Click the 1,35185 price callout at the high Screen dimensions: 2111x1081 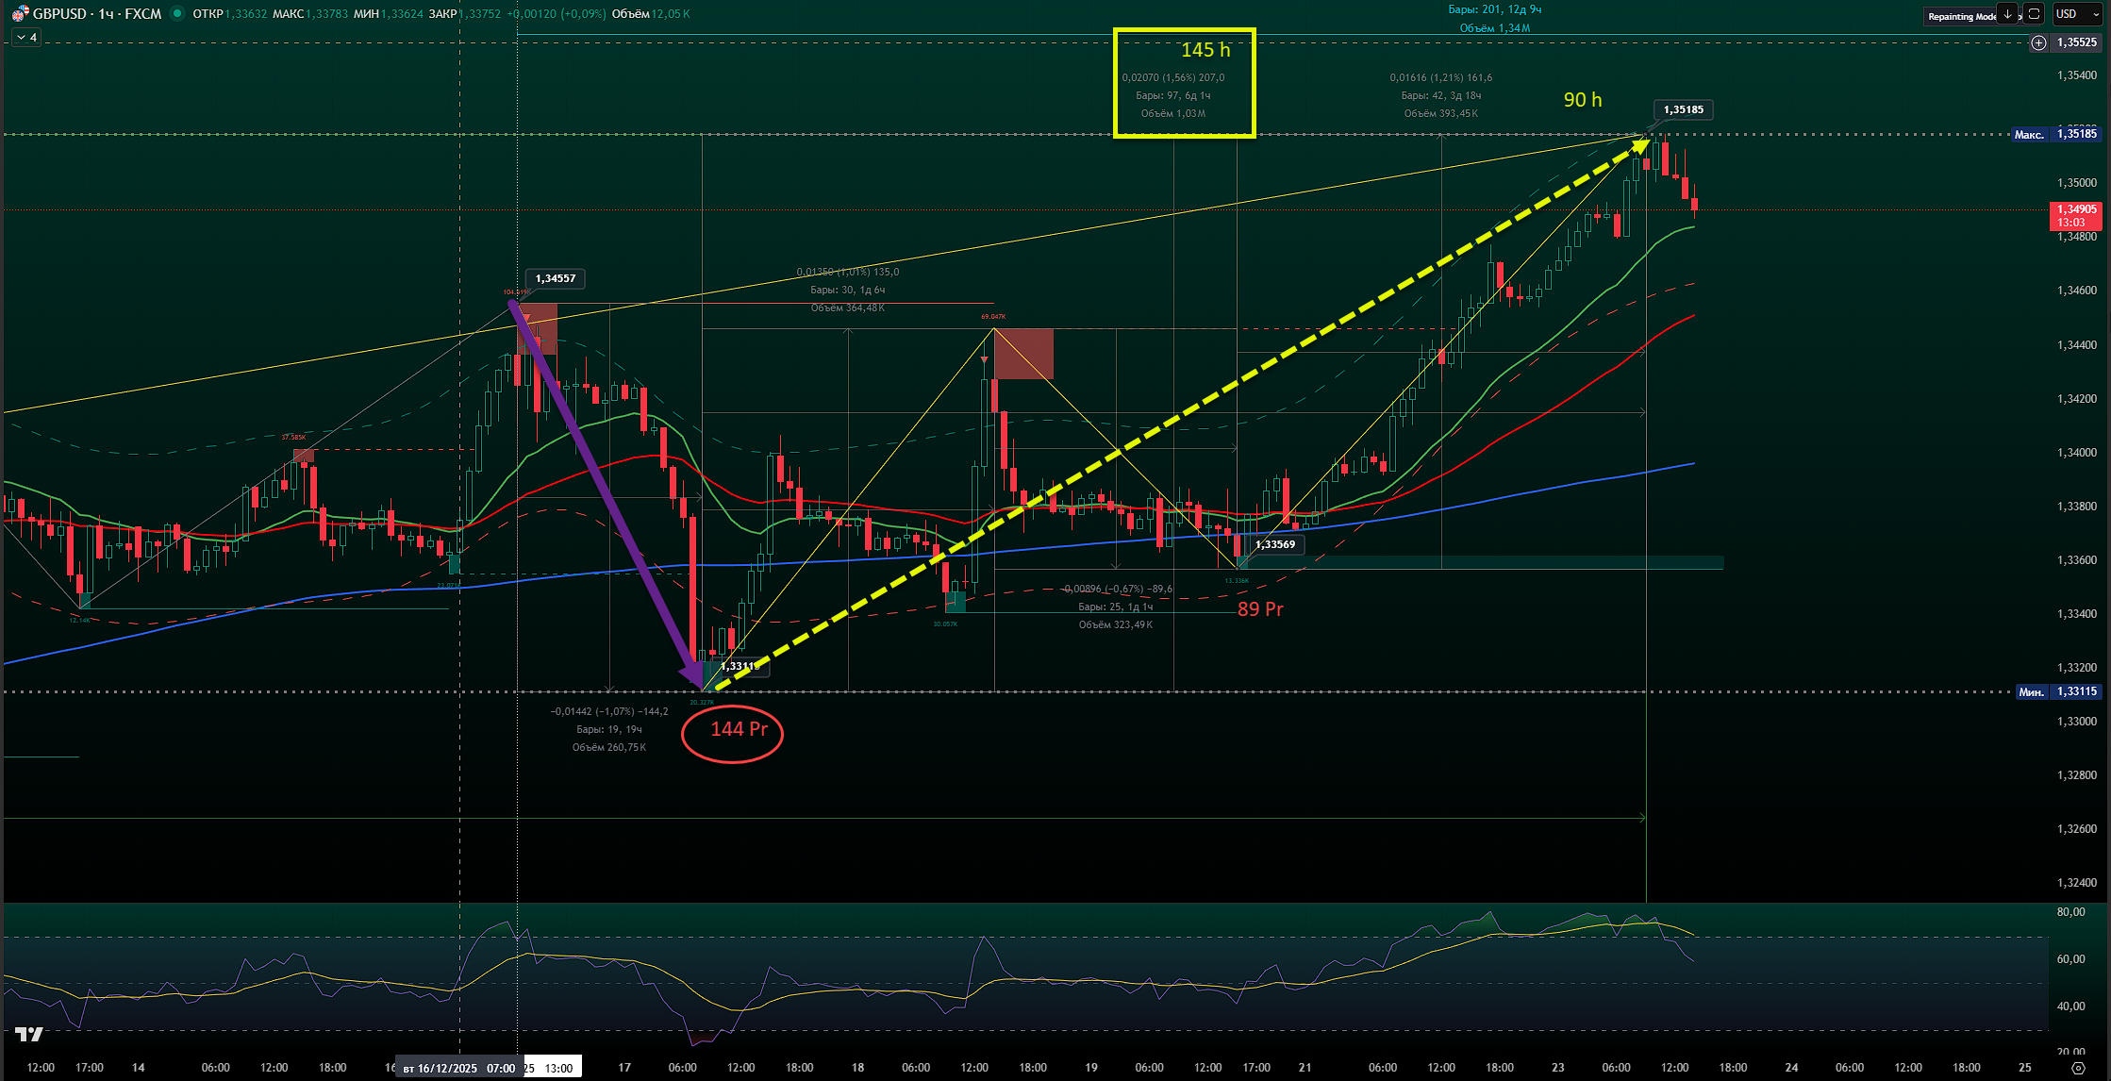tap(1683, 109)
